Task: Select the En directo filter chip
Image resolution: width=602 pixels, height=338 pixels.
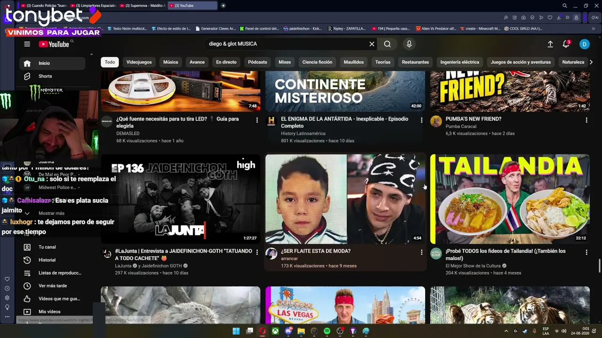Action: 226,62
